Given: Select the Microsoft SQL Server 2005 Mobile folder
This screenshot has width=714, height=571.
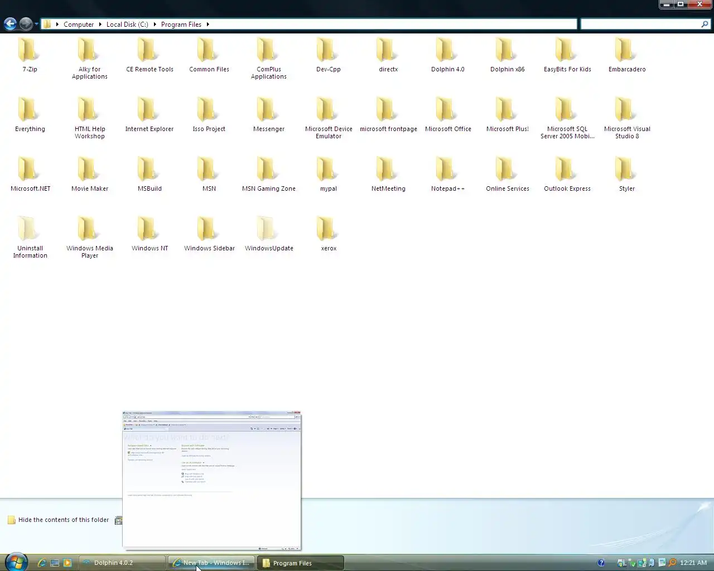Looking at the screenshot, I should coord(567,118).
